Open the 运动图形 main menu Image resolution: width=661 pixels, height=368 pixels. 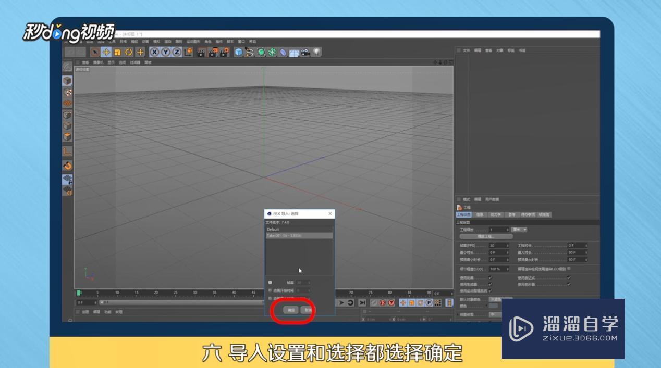(x=193, y=41)
